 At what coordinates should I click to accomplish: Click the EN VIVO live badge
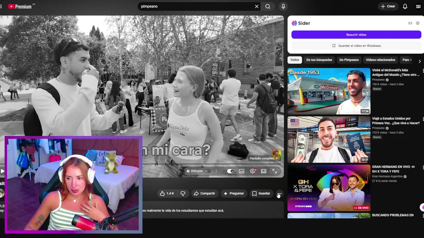coord(361,208)
